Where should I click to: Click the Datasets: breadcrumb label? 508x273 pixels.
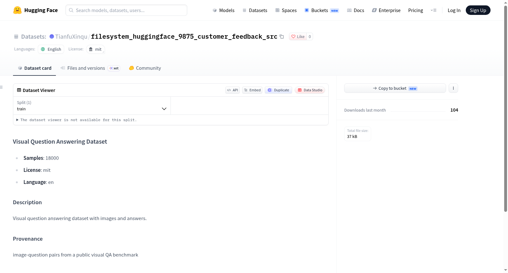point(34,36)
